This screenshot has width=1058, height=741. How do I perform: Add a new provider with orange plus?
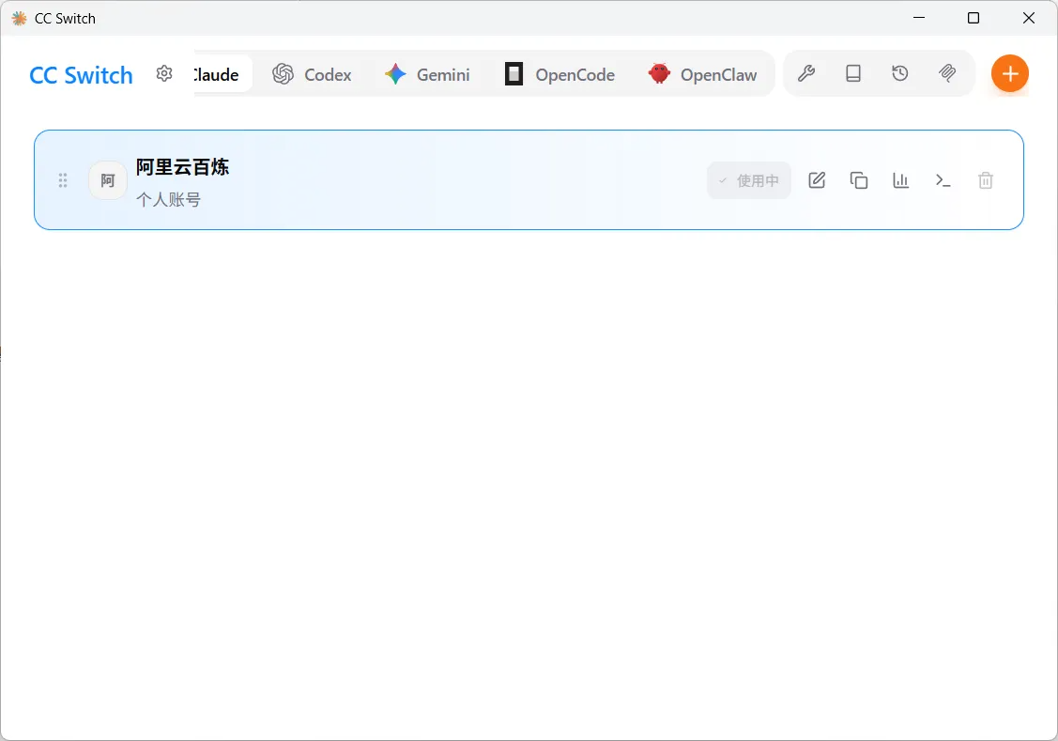click(1009, 73)
